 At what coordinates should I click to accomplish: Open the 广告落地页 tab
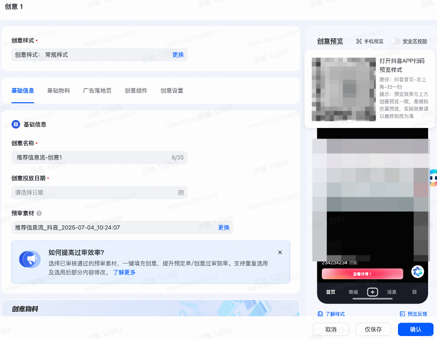point(97,90)
